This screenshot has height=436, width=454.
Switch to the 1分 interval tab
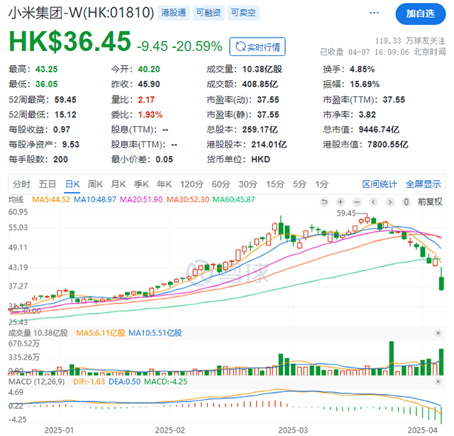[321, 184]
